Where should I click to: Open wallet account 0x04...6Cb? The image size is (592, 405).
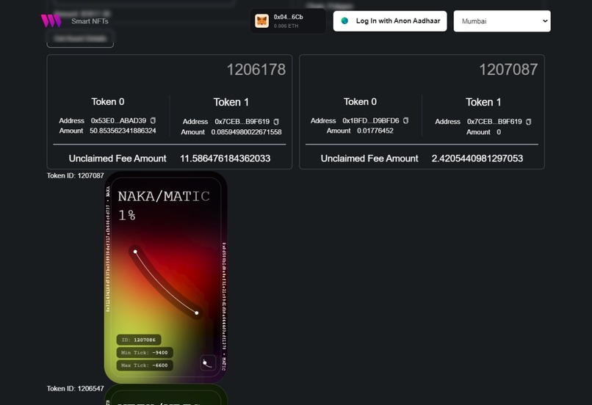pyautogui.click(x=288, y=21)
